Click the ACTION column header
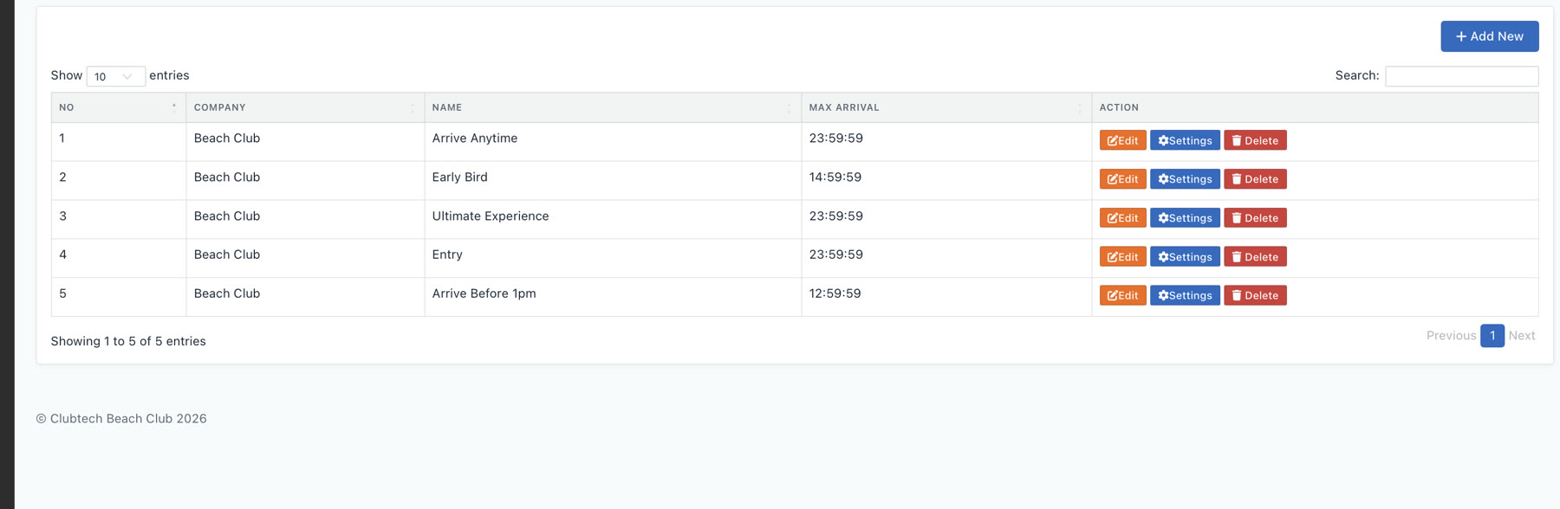Viewport: 1560px width, 509px height. (1315, 107)
